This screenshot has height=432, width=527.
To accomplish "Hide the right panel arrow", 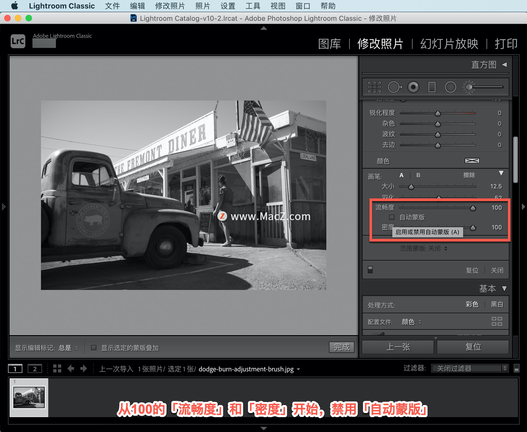I will click(x=523, y=207).
